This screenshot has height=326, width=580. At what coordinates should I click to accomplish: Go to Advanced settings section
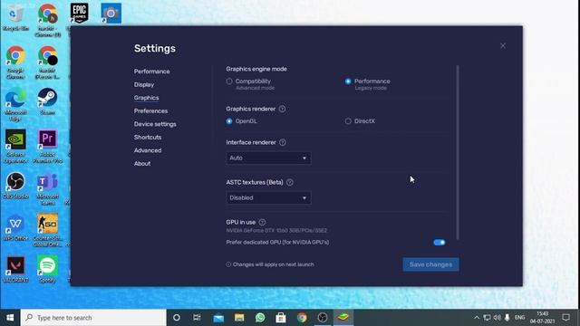click(x=148, y=150)
